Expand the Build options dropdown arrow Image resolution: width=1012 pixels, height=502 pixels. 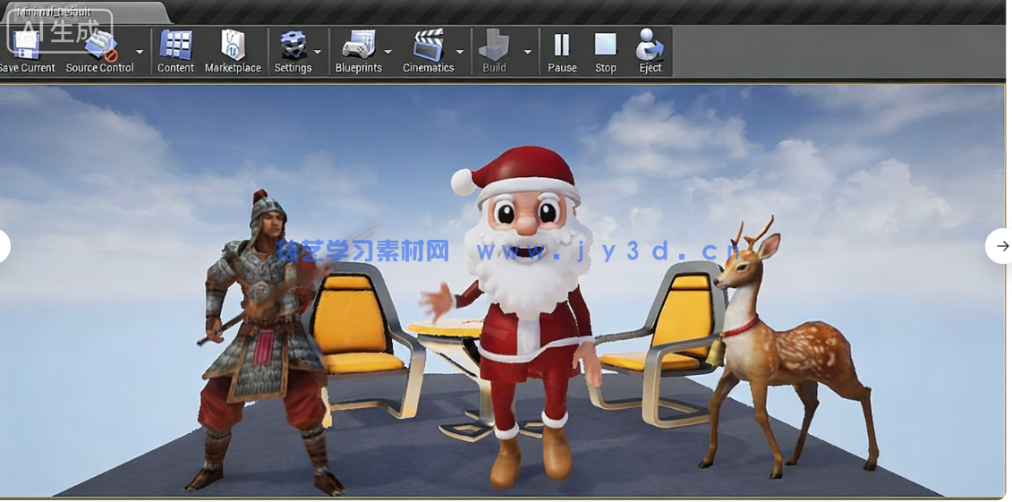pos(527,52)
